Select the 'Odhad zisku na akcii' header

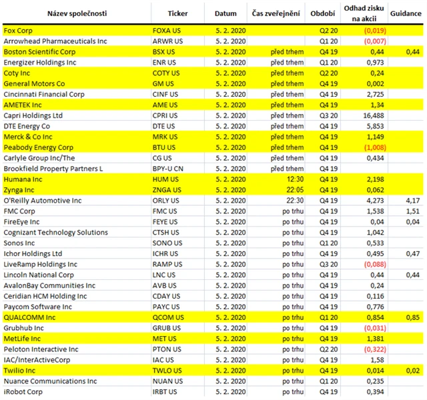click(363, 13)
